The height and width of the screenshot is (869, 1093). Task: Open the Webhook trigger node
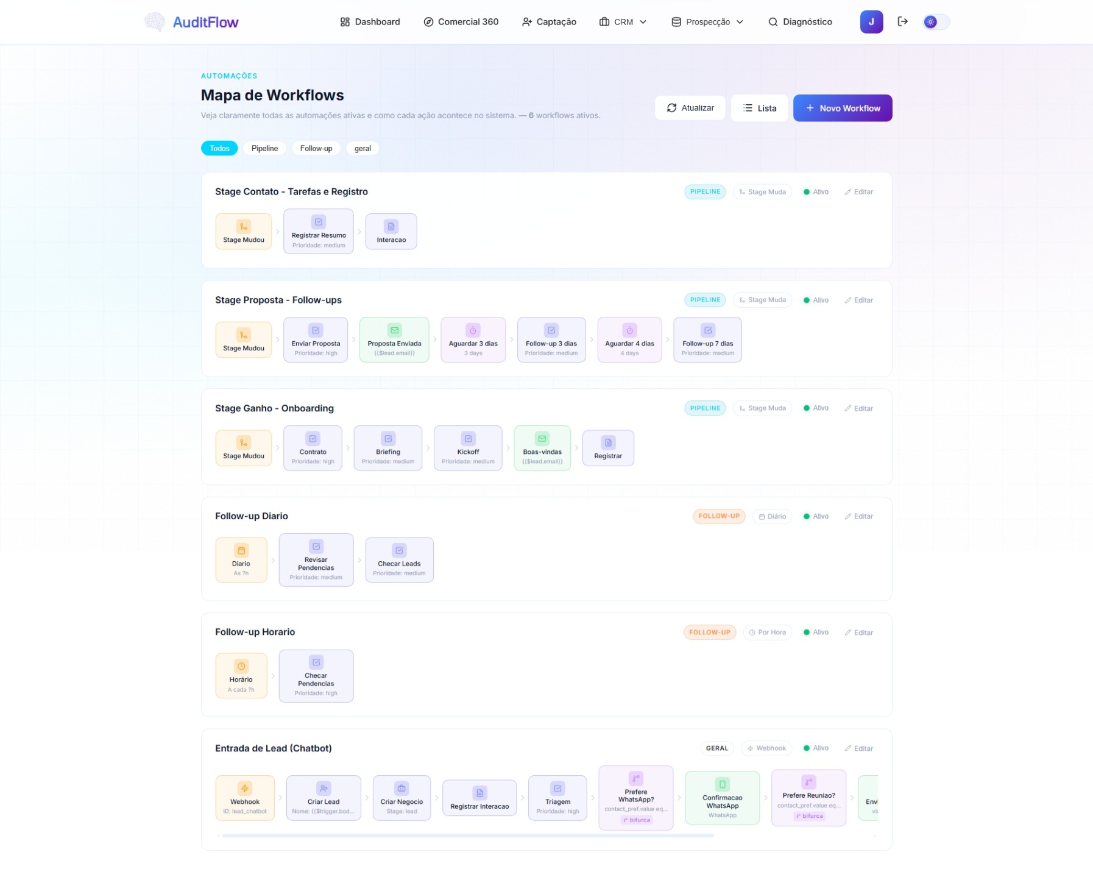(x=245, y=798)
